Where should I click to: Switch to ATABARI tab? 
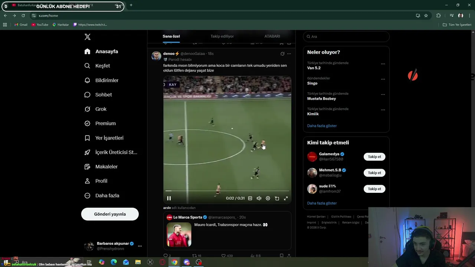(272, 36)
